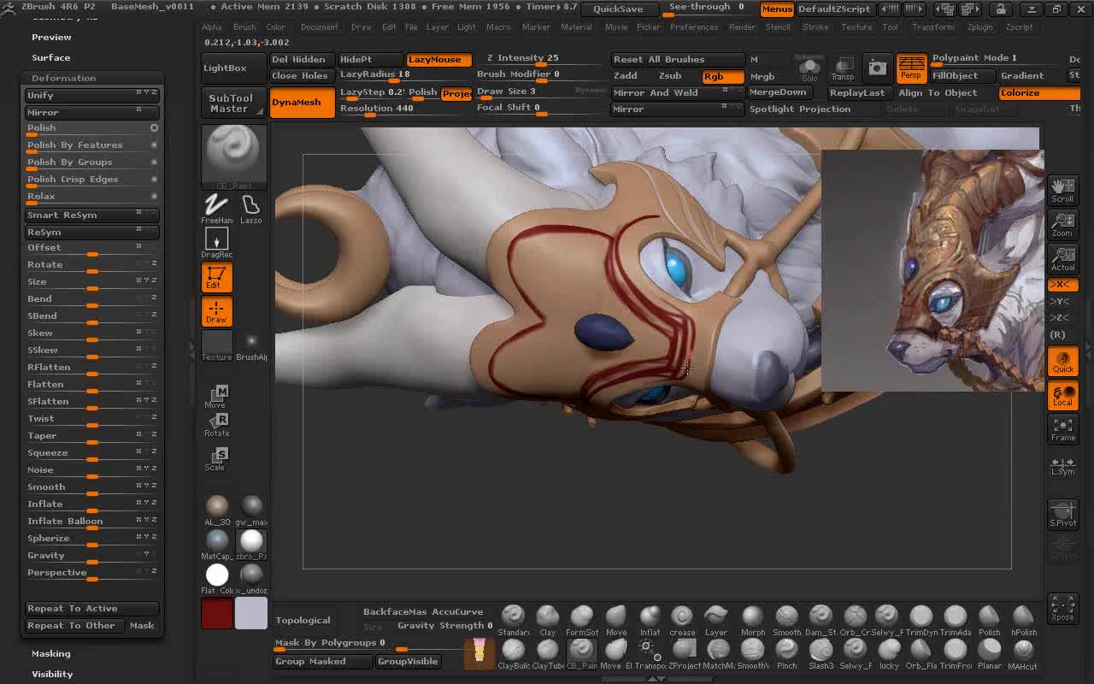Toggle Colorize option
The width and height of the screenshot is (1094, 684).
click(1038, 93)
